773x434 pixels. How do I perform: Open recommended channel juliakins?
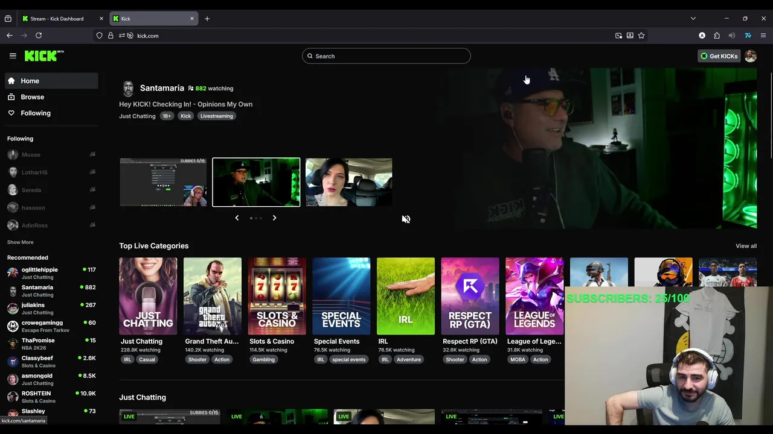[51, 309]
